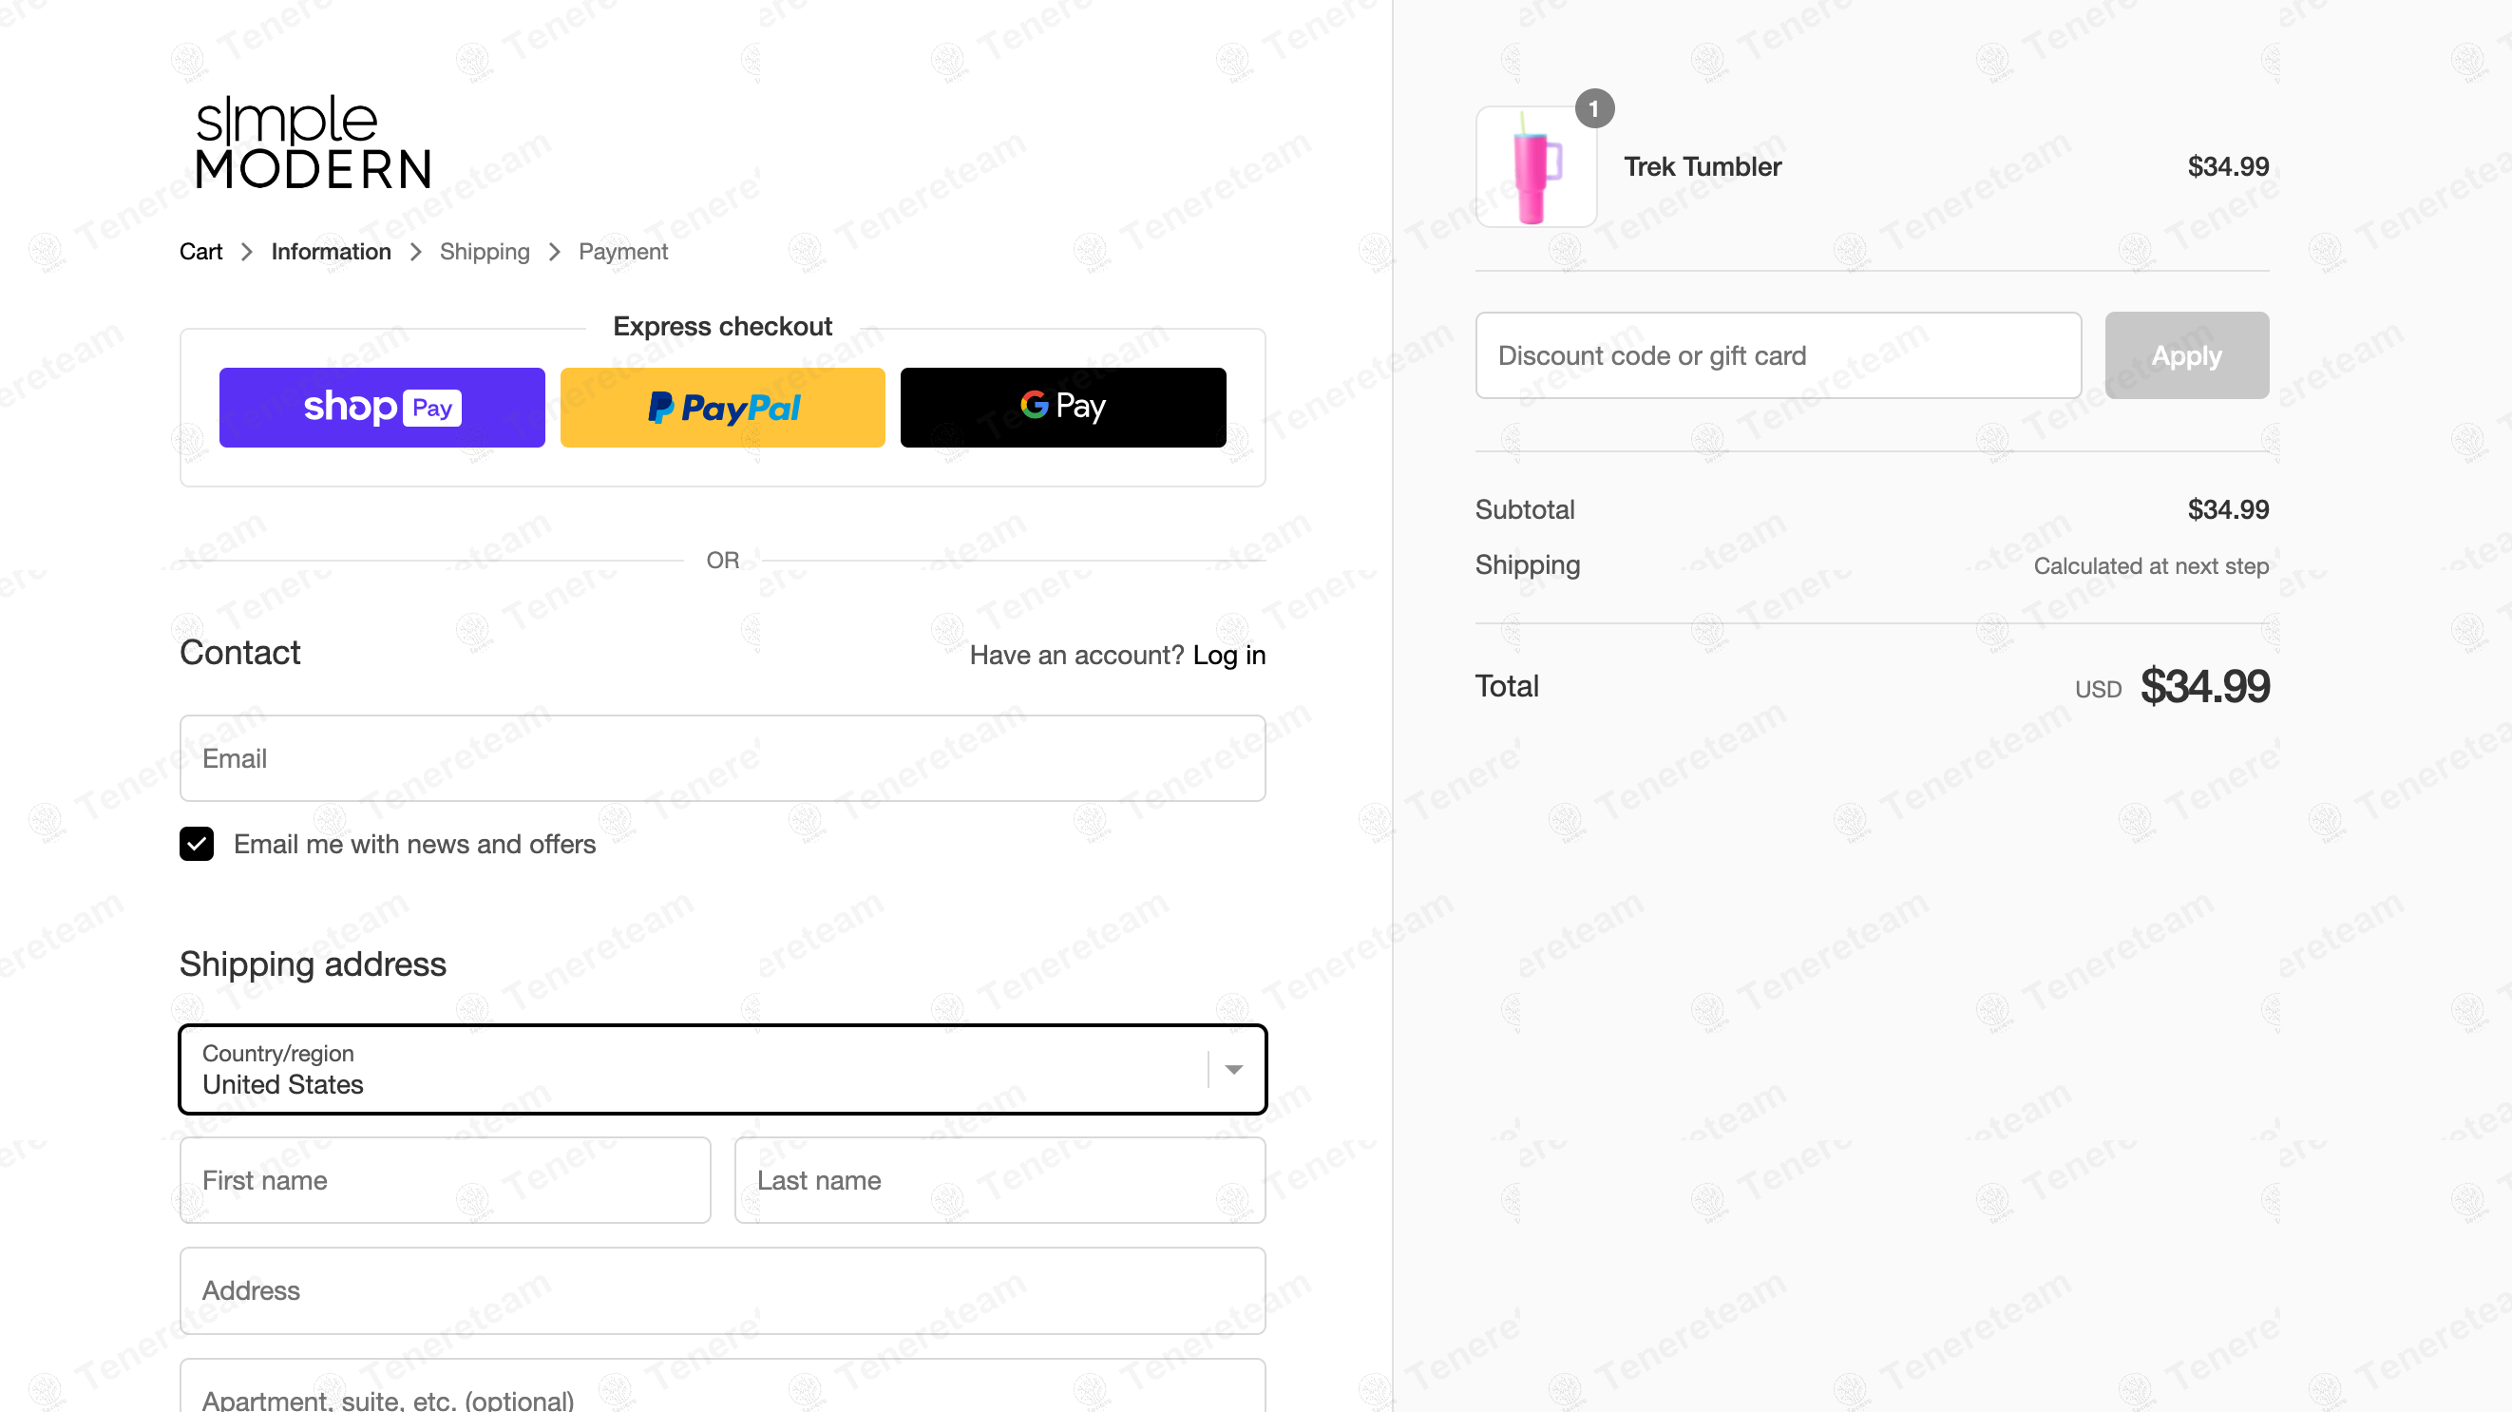Choose PayPal express checkout
Screen dimensions: 2512x1412
[x=723, y=408]
